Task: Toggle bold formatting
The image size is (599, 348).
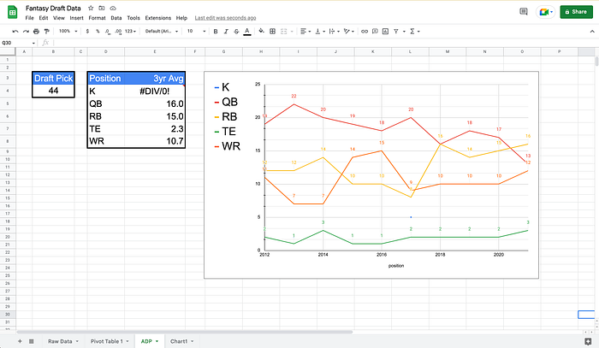Action: pyautogui.click(x=216, y=32)
